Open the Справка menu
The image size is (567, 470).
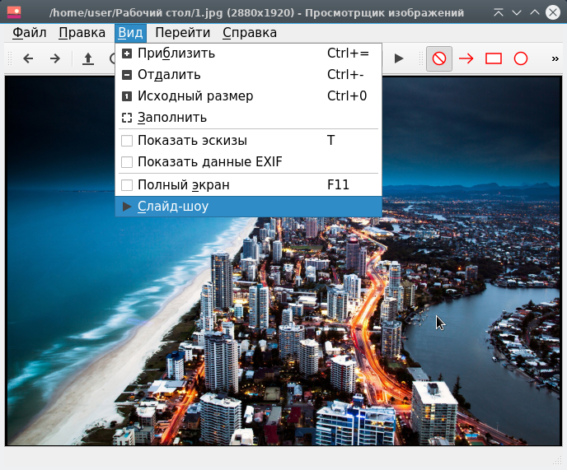point(250,33)
